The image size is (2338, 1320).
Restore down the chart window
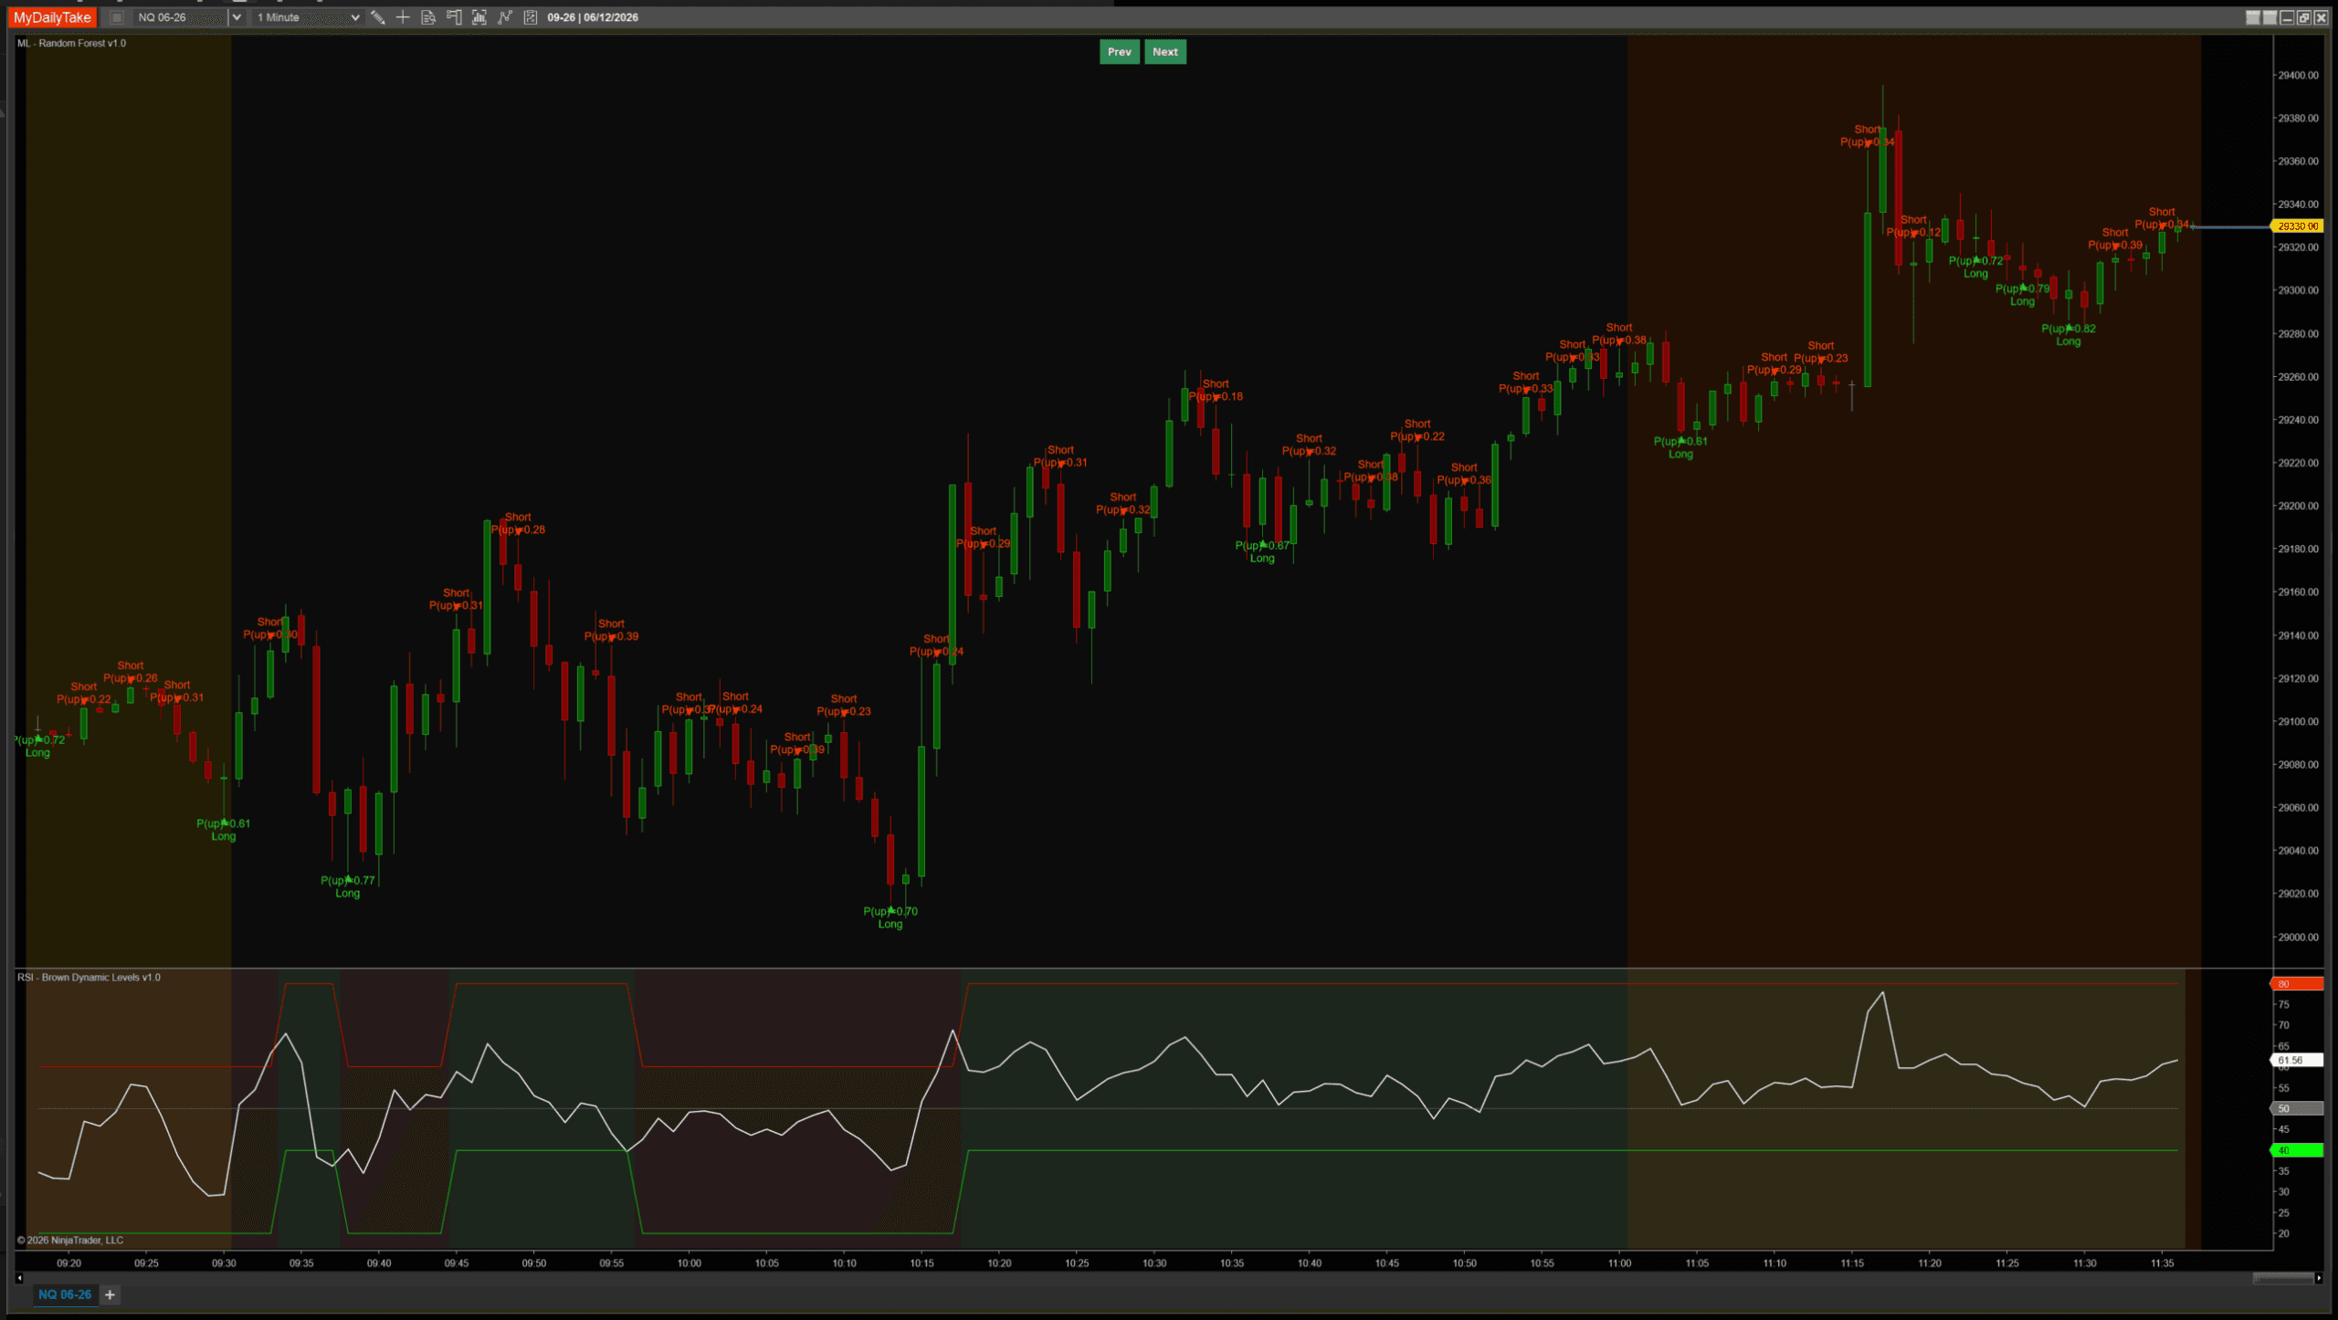tap(2304, 17)
